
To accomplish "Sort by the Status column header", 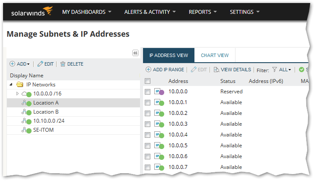I will [x=228, y=81].
